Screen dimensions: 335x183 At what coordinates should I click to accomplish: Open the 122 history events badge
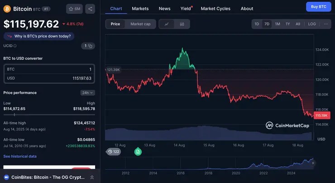pos(114,152)
